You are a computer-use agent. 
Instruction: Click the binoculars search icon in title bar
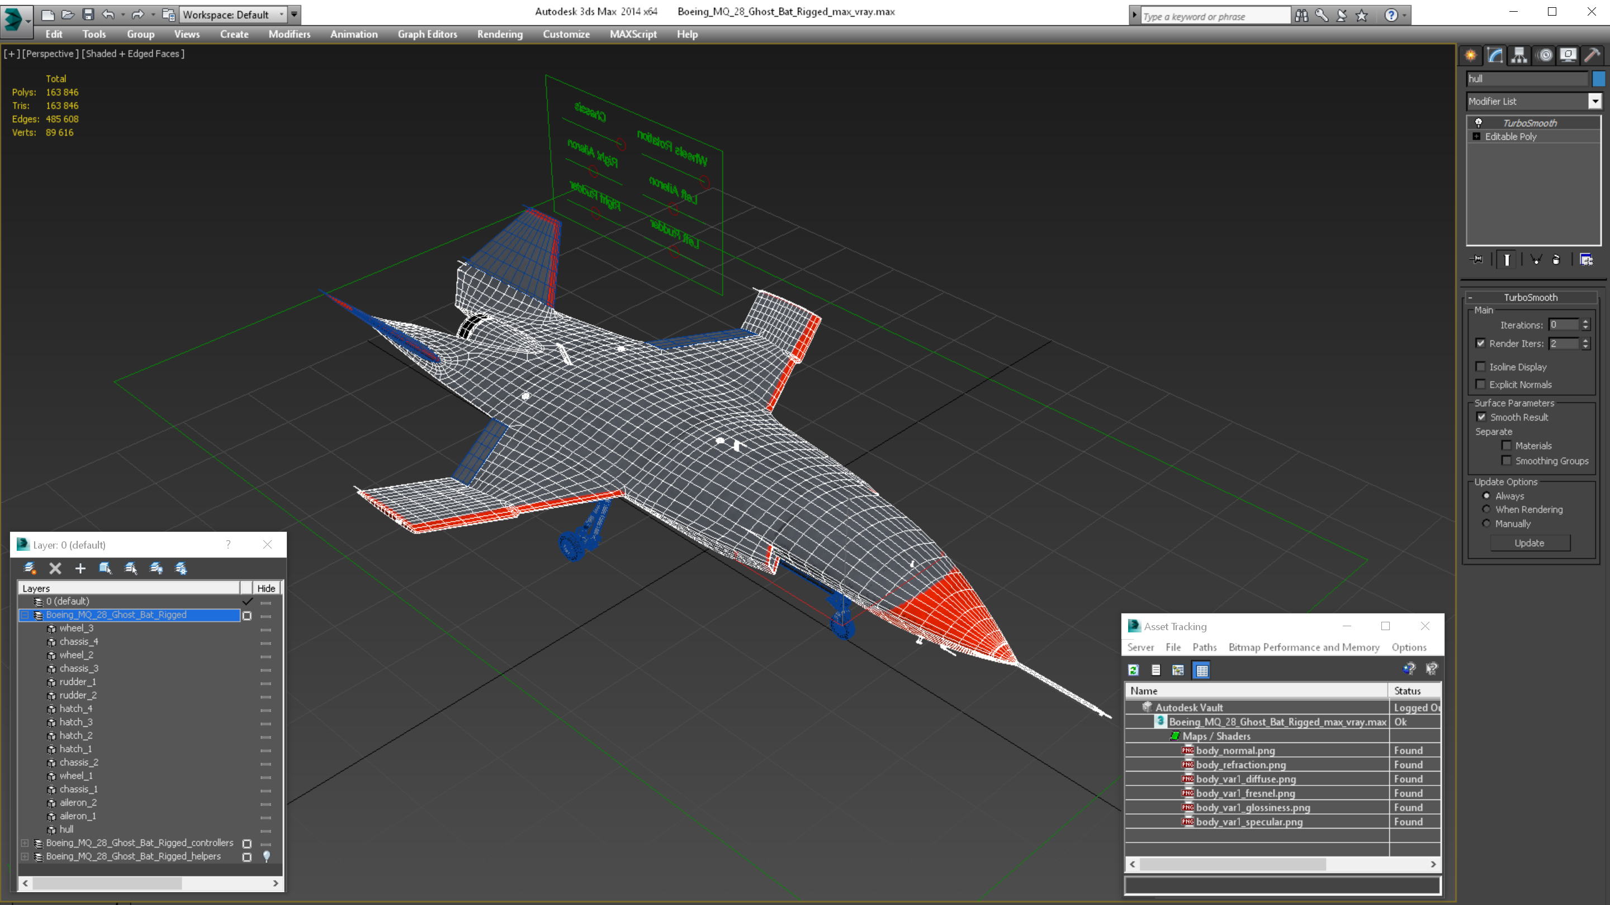coord(1301,16)
